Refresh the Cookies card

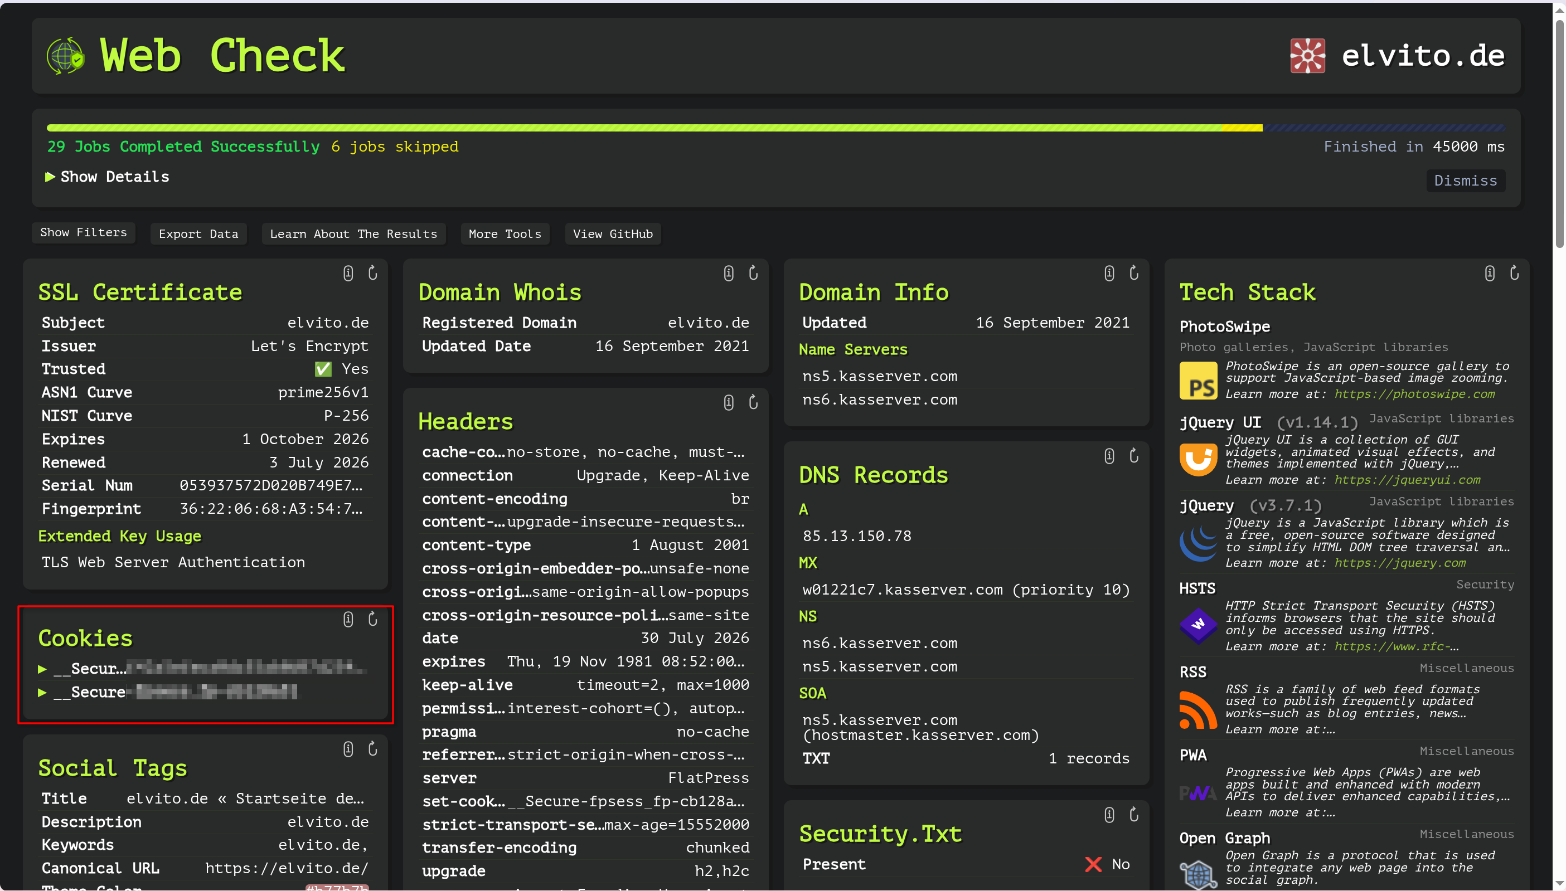373,619
